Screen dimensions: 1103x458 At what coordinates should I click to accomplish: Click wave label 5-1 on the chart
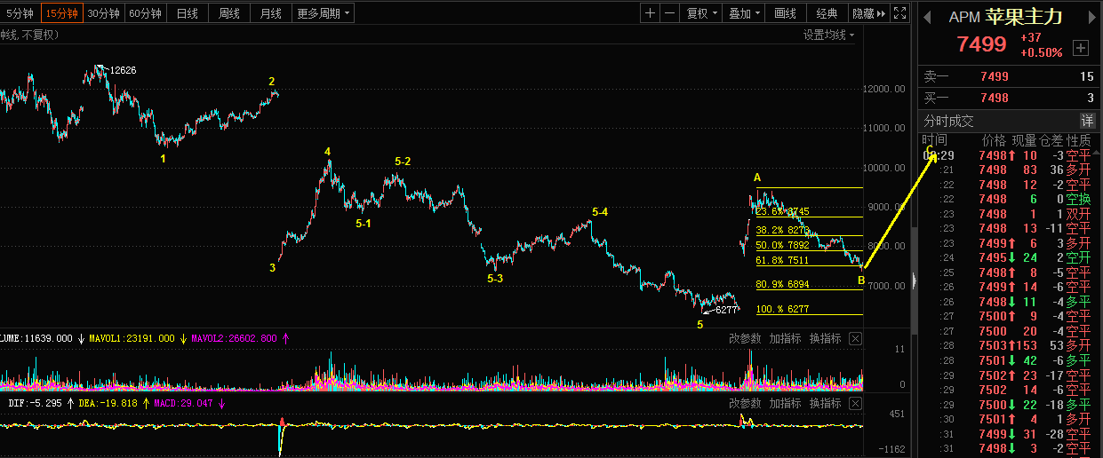(x=364, y=224)
